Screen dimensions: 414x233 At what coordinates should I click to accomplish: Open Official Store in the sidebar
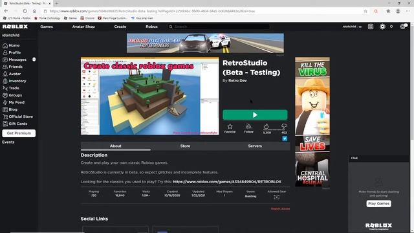click(x=17, y=116)
